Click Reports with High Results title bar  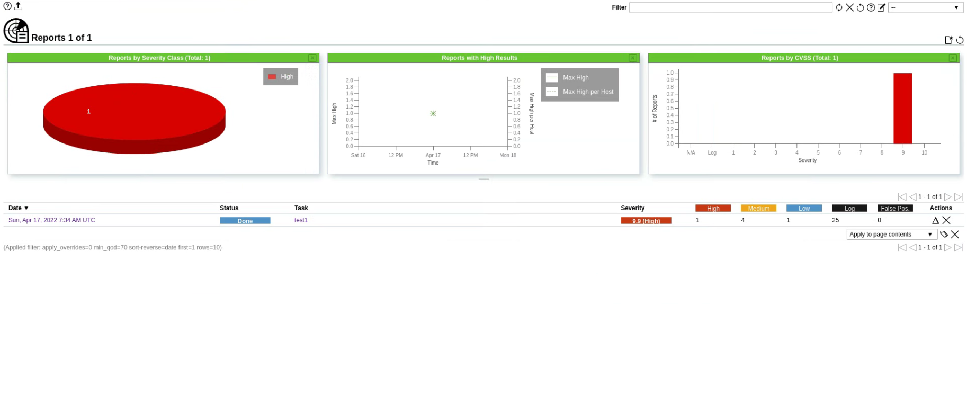479,58
